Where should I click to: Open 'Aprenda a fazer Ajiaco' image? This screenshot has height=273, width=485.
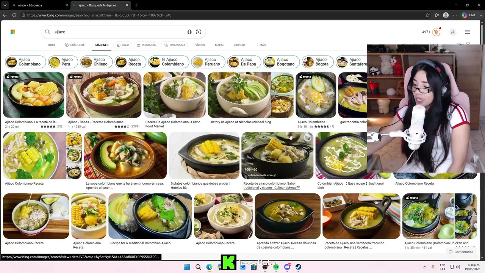[288, 217]
